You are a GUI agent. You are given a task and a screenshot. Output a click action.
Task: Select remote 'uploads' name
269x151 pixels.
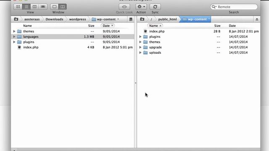(x=155, y=52)
